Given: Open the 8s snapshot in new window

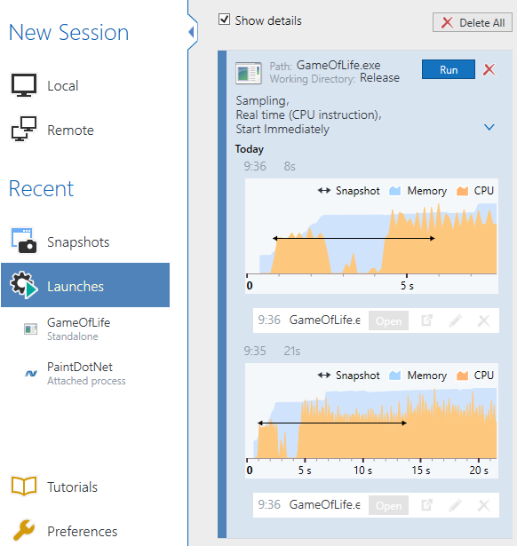Looking at the screenshot, I should [426, 320].
